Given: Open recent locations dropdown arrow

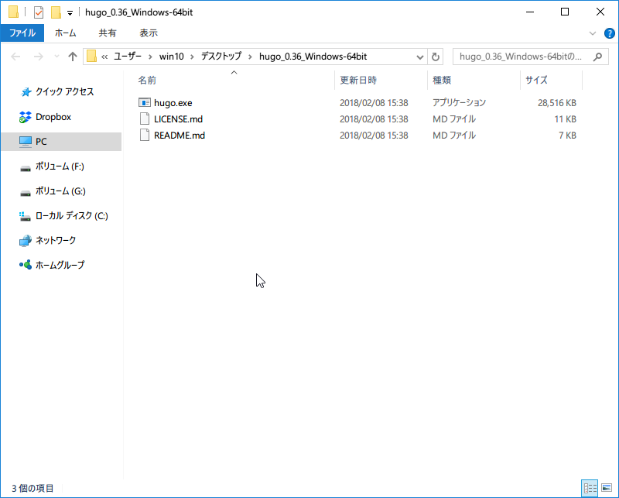Looking at the screenshot, I should [56, 57].
